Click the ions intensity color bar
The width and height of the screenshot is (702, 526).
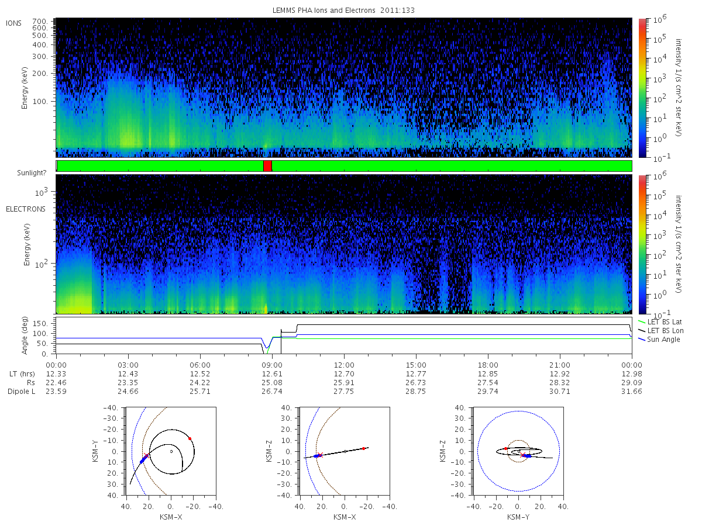642,87
